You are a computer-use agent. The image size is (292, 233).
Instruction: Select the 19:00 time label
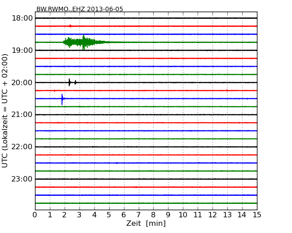[22, 50]
